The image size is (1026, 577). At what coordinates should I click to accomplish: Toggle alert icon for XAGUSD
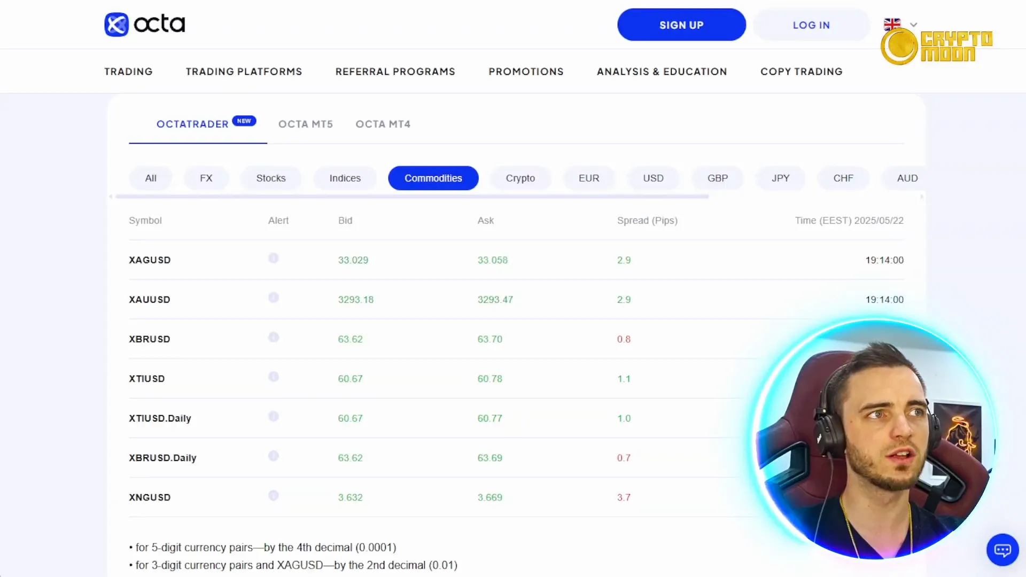tap(273, 258)
